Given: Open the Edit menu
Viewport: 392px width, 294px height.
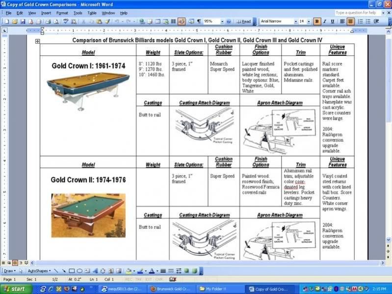Looking at the screenshot, I should click(x=20, y=13).
